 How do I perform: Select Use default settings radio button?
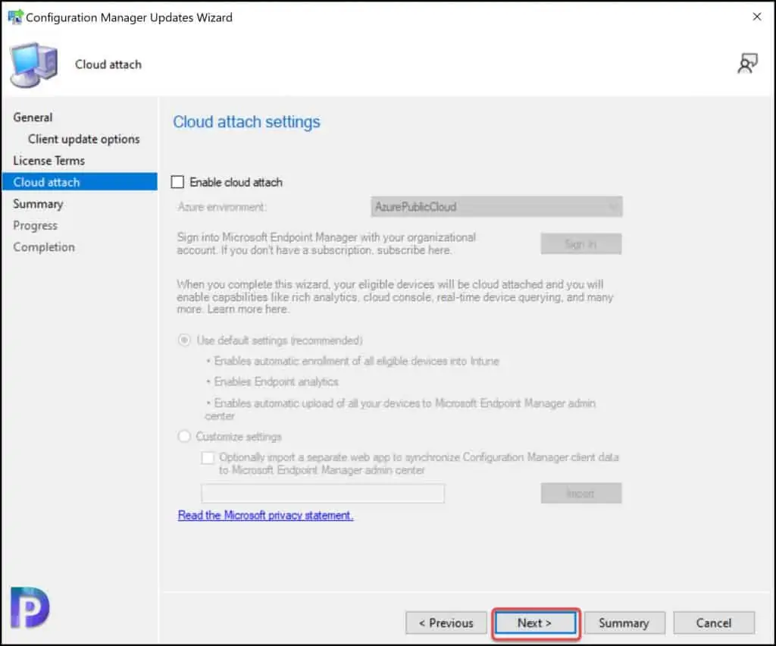coord(184,340)
